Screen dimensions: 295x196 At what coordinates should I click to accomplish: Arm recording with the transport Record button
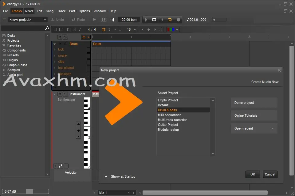[x=178, y=20]
